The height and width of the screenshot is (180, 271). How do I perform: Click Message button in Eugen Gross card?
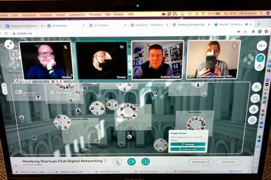point(188,144)
